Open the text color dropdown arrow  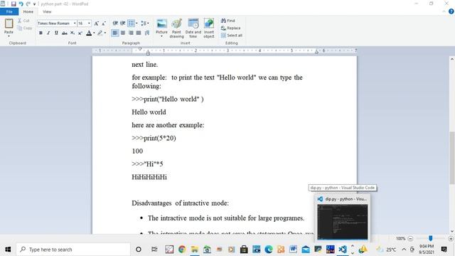[x=94, y=33]
